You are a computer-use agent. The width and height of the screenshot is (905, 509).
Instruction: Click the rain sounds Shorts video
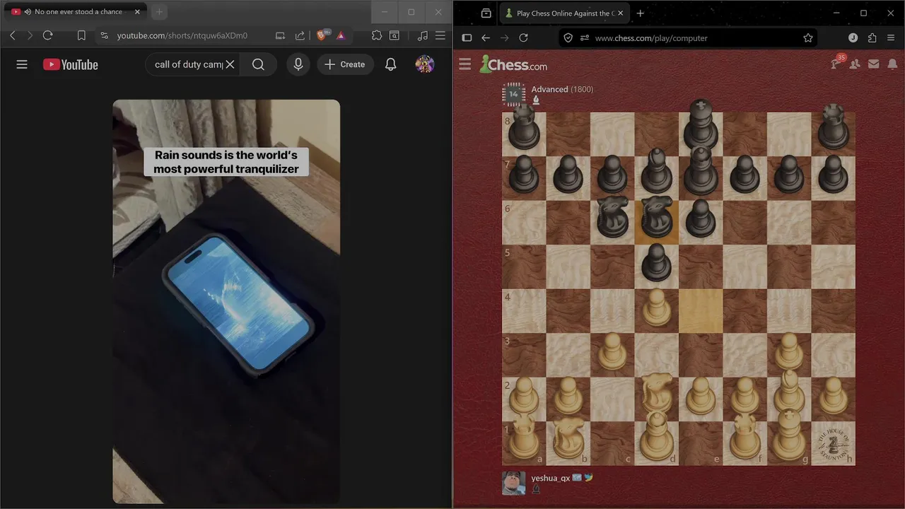point(226,301)
